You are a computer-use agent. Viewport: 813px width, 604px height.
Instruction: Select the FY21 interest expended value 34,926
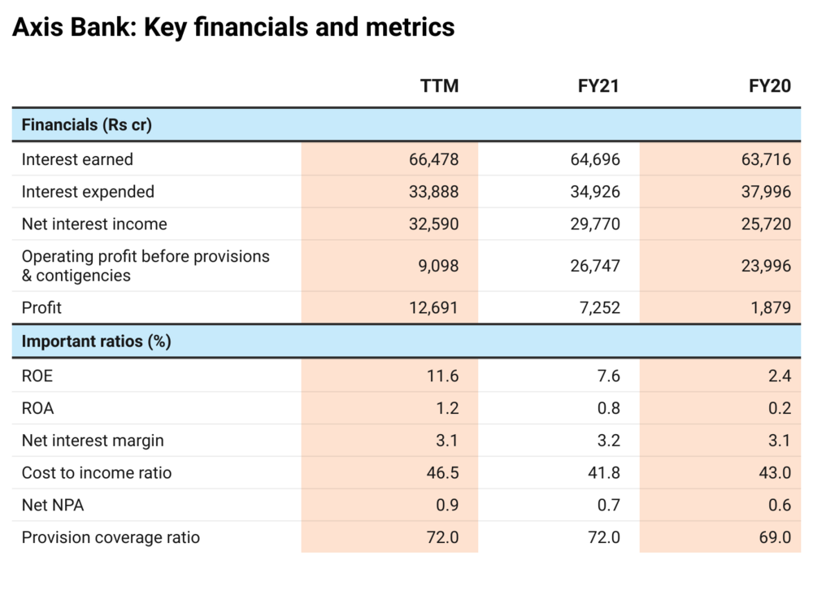coord(595,192)
